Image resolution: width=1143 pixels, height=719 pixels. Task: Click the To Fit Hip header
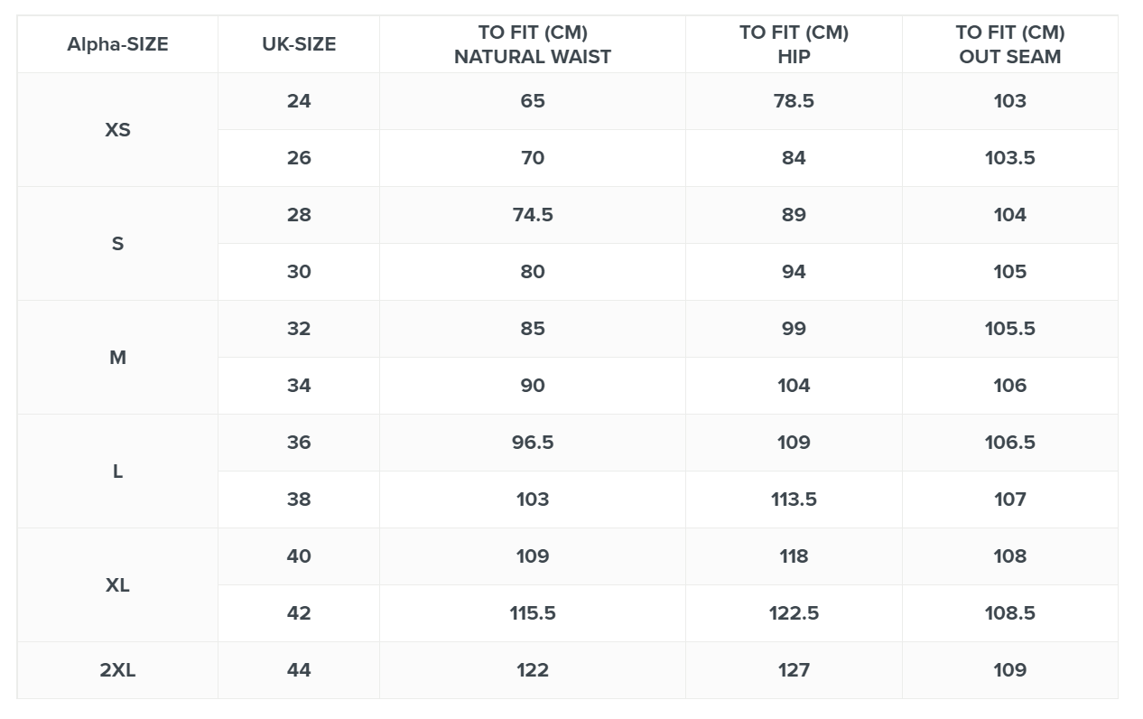(794, 44)
